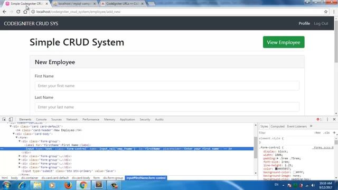Select div.container in breadcrumb trail
The height and width of the screenshot is (190, 338).
[30, 178]
